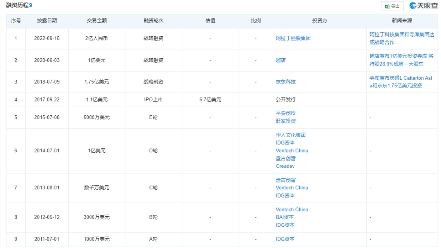
Task: Select date cell 2018-07-09
Action: tap(47, 81)
